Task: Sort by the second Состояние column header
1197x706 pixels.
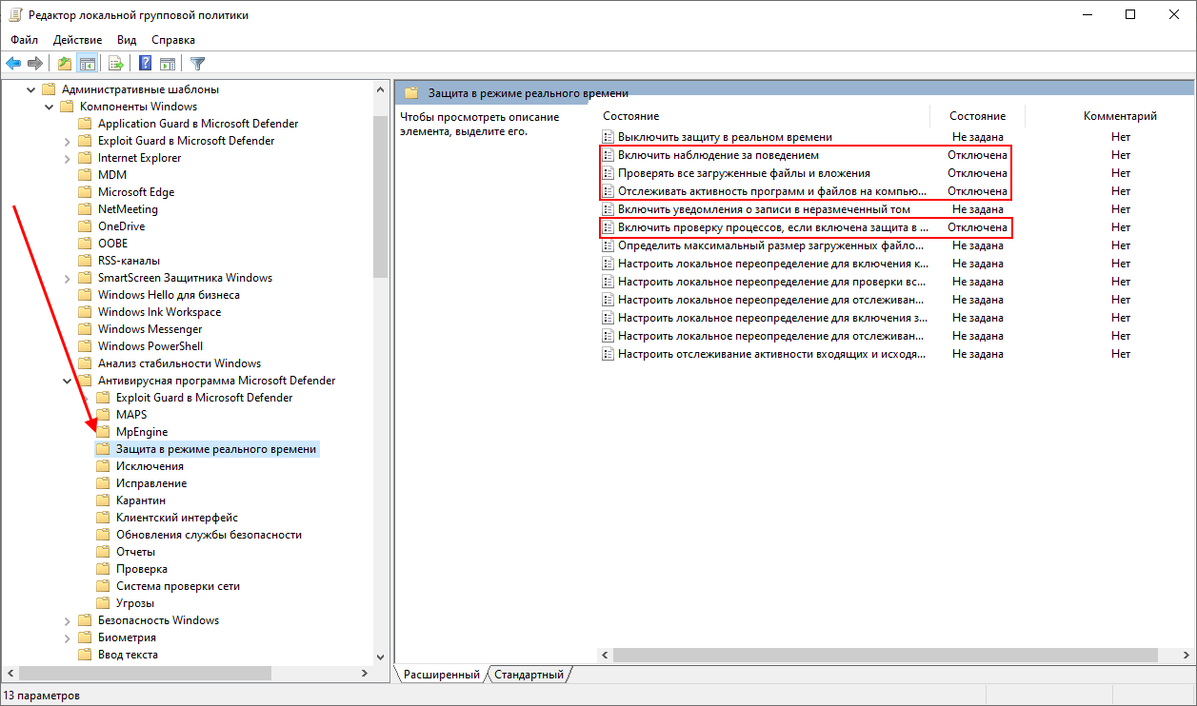Action: point(978,116)
